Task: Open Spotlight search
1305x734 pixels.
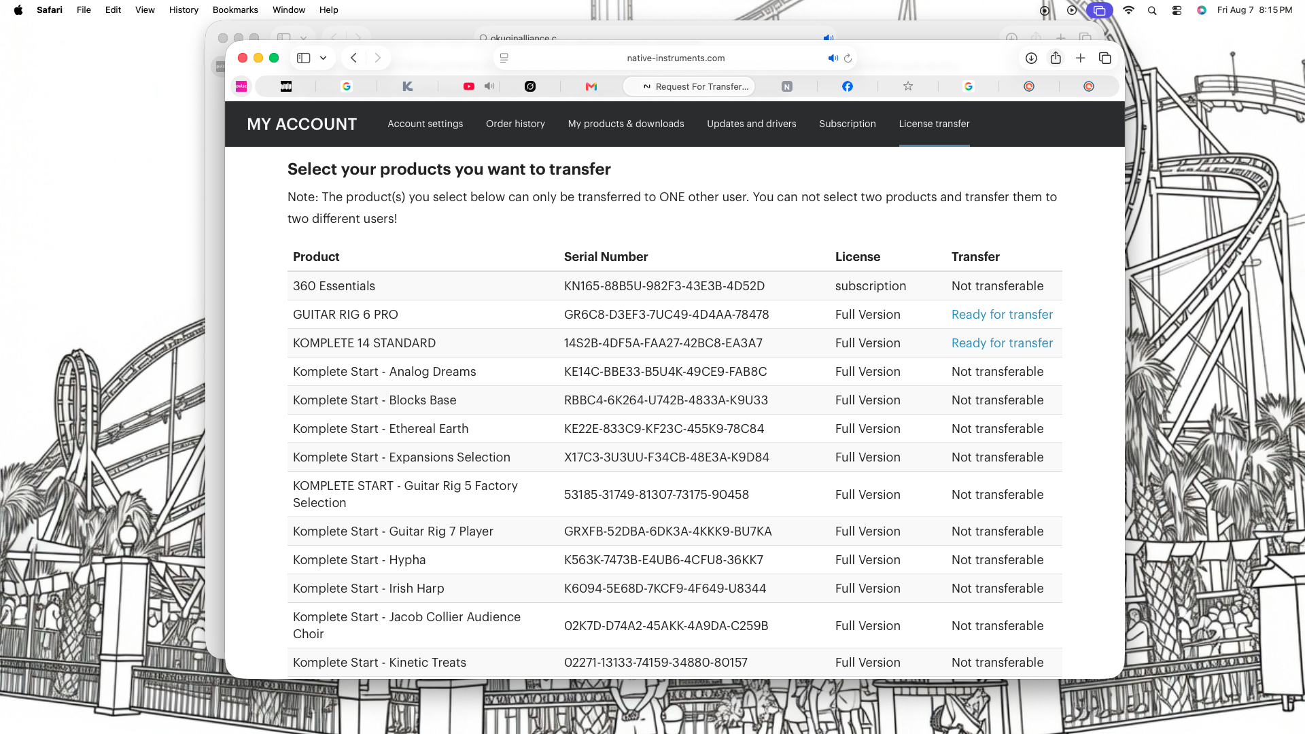Action: 1152,10
